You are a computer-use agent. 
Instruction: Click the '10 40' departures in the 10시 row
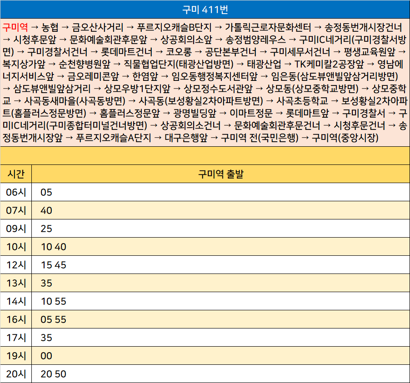pos(54,247)
